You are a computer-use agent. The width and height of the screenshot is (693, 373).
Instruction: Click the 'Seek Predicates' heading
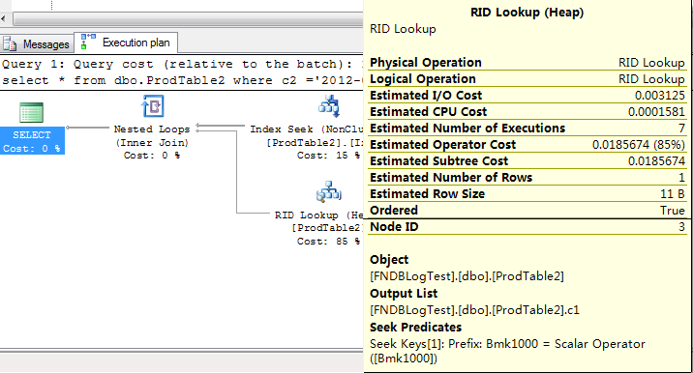coord(415,327)
